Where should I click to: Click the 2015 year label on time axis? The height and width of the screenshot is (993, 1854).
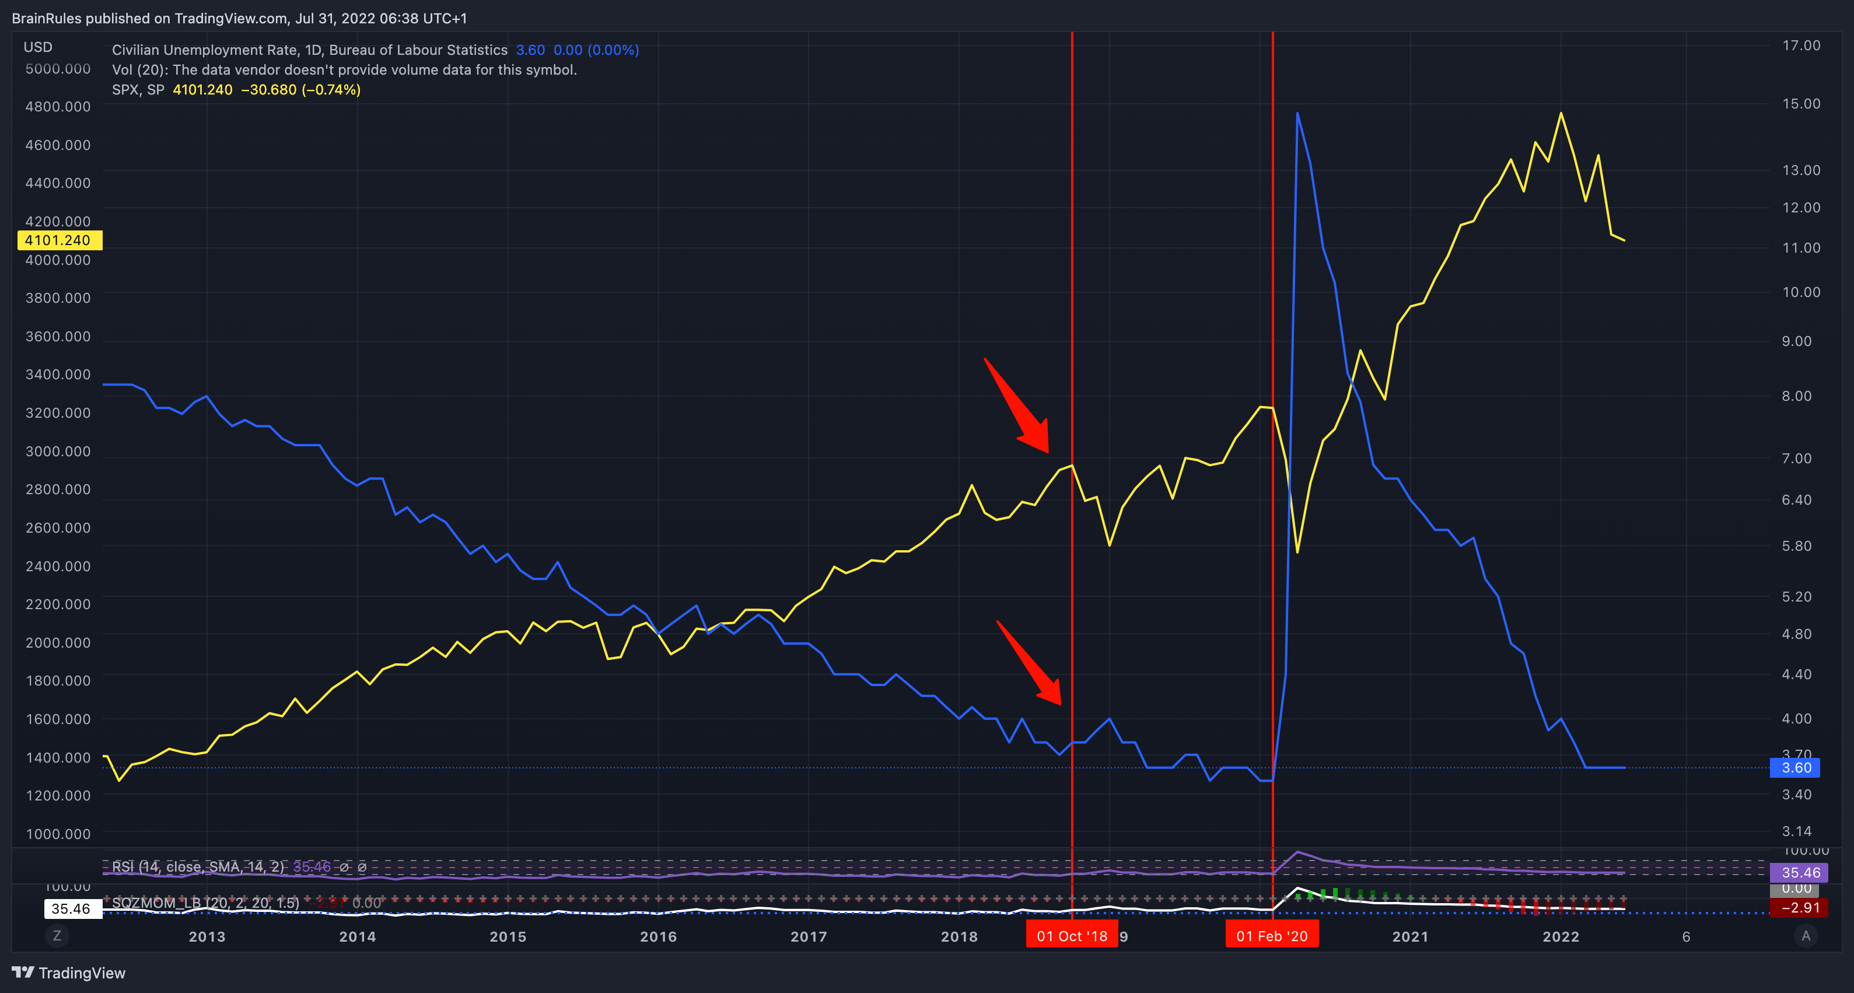click(508, 937)
